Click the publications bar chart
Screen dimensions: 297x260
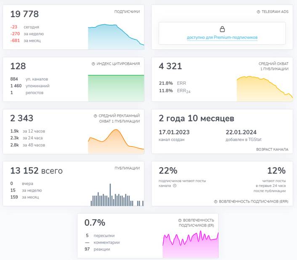pos(117,195)
